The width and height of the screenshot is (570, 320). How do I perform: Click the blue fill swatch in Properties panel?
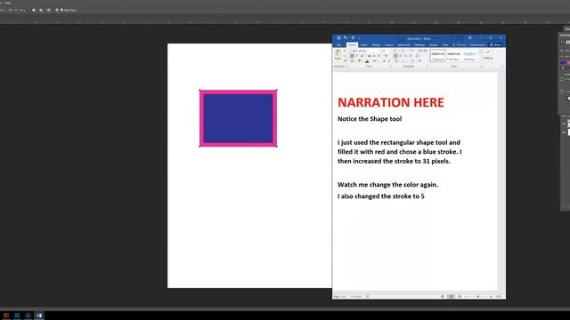[563, 63]
